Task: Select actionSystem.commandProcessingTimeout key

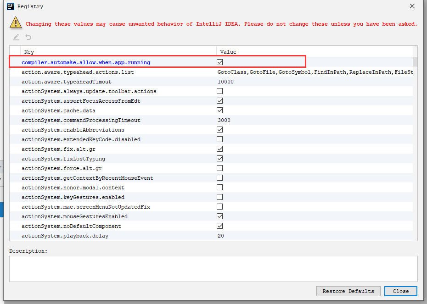Action: coord(81,120)
